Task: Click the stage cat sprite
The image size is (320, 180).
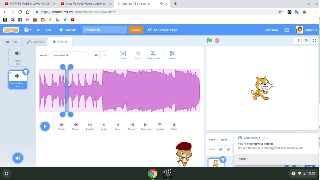Action: (x=262, y=88)
